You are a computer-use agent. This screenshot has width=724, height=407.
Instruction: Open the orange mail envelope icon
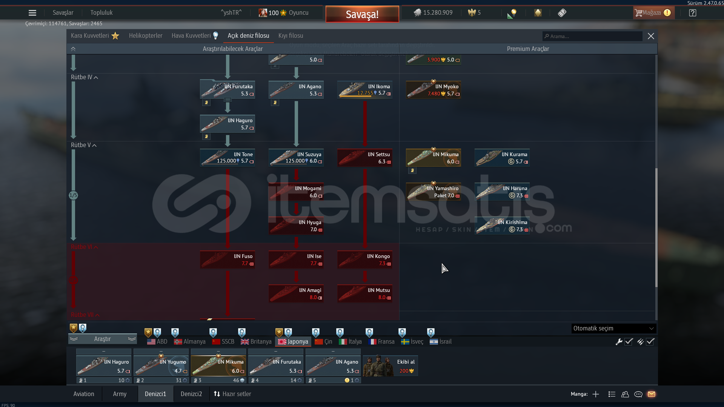click(652, 394)
